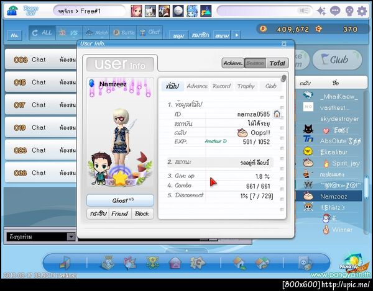Open the pink mailbox house icon
The width and height of the screenshot is (373, 291).
175,263
